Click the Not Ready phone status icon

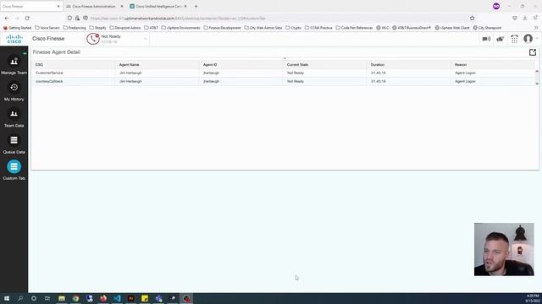coord(92,39)
